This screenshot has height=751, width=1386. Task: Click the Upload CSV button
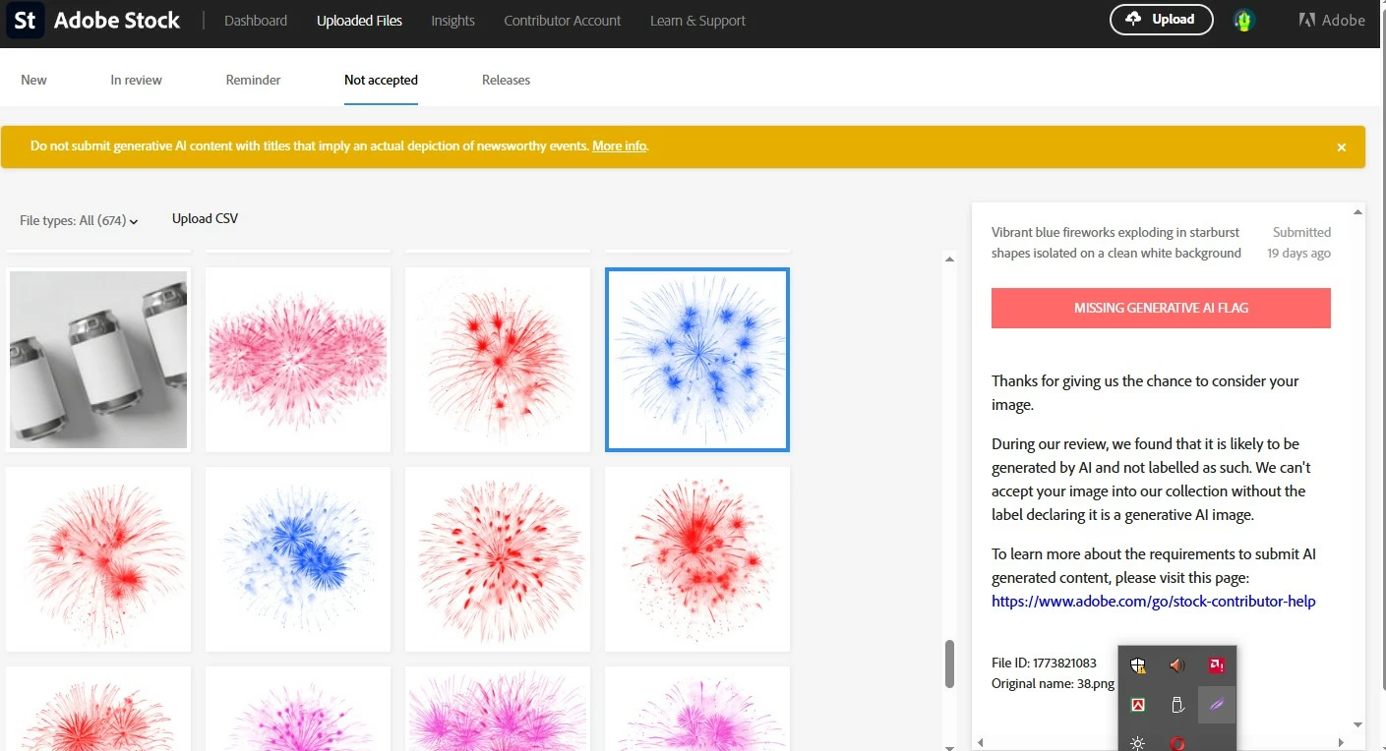pos(205,218)
